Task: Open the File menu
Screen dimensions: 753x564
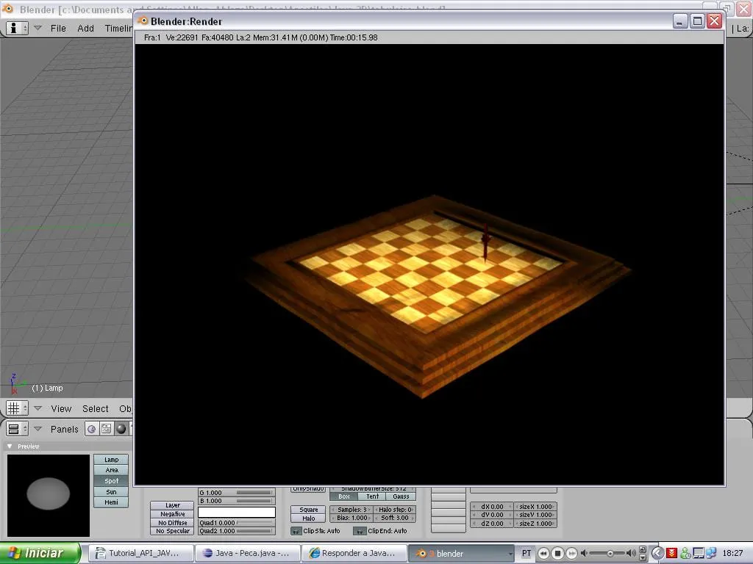Action: 58,28
